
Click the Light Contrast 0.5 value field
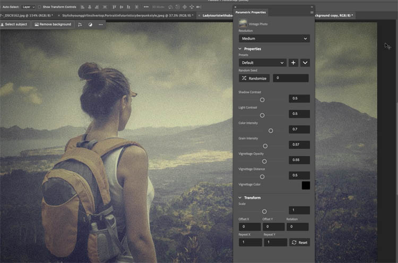[299, 114]
